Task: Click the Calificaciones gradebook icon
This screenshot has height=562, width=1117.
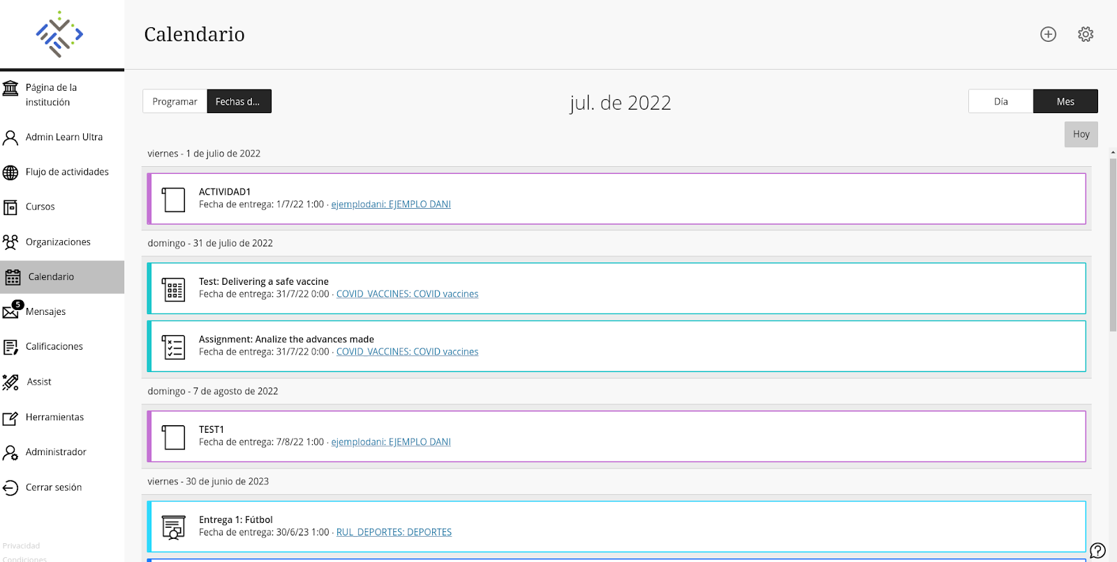Action: 10,347
